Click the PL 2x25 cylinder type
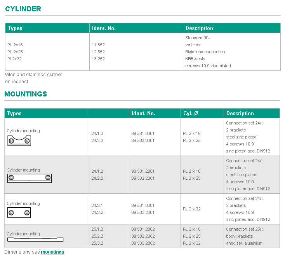Image resolution: width=285 pixels, height=261 pixels. (x=15, y=52)
